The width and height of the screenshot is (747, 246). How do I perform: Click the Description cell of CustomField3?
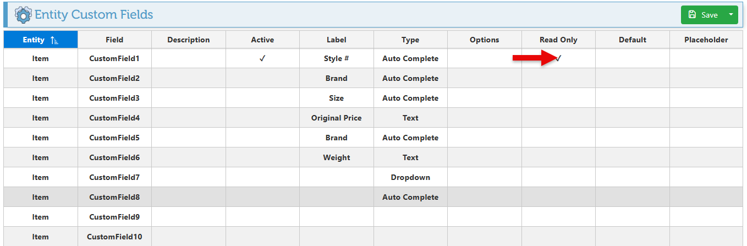click(189, 98)
